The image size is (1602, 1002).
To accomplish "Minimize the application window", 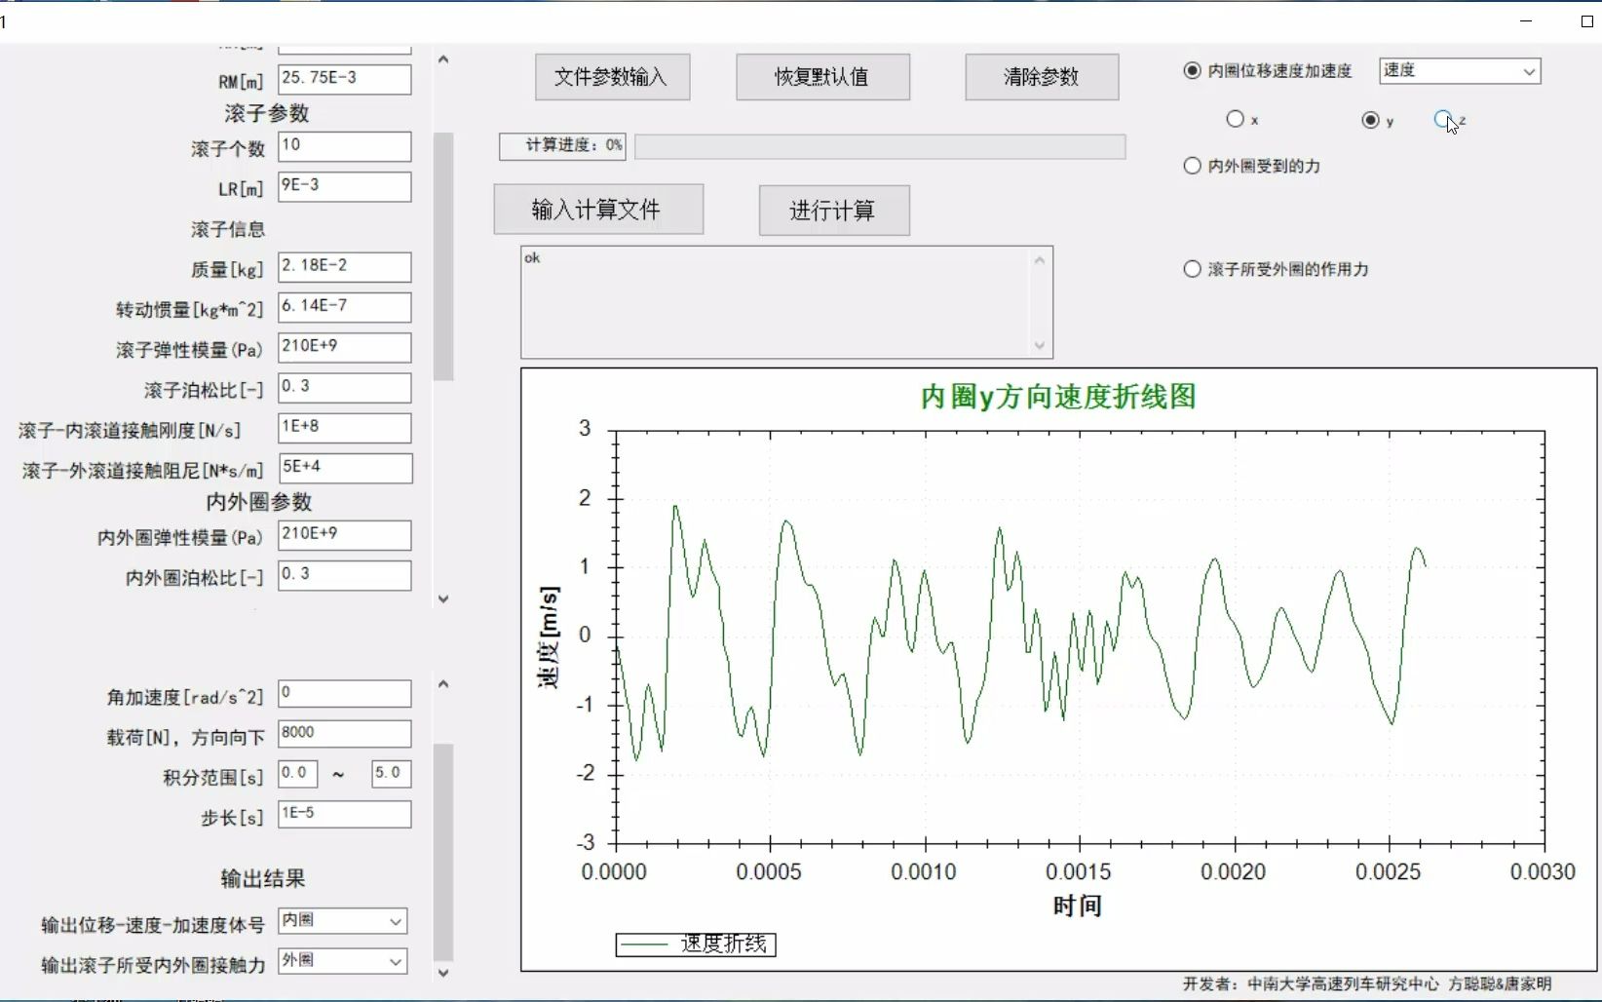I will click(1526, 21).
